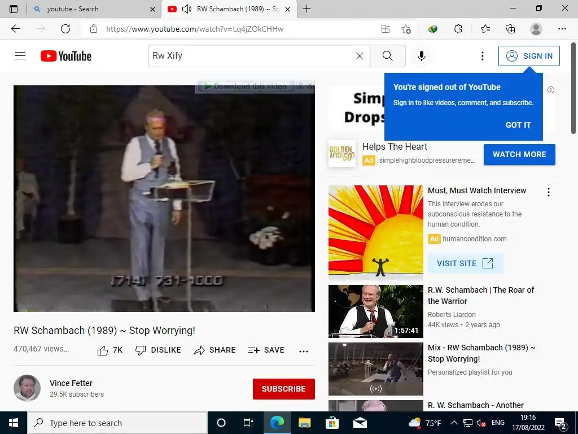Open the Windows Start menu

tap(14, 423)
